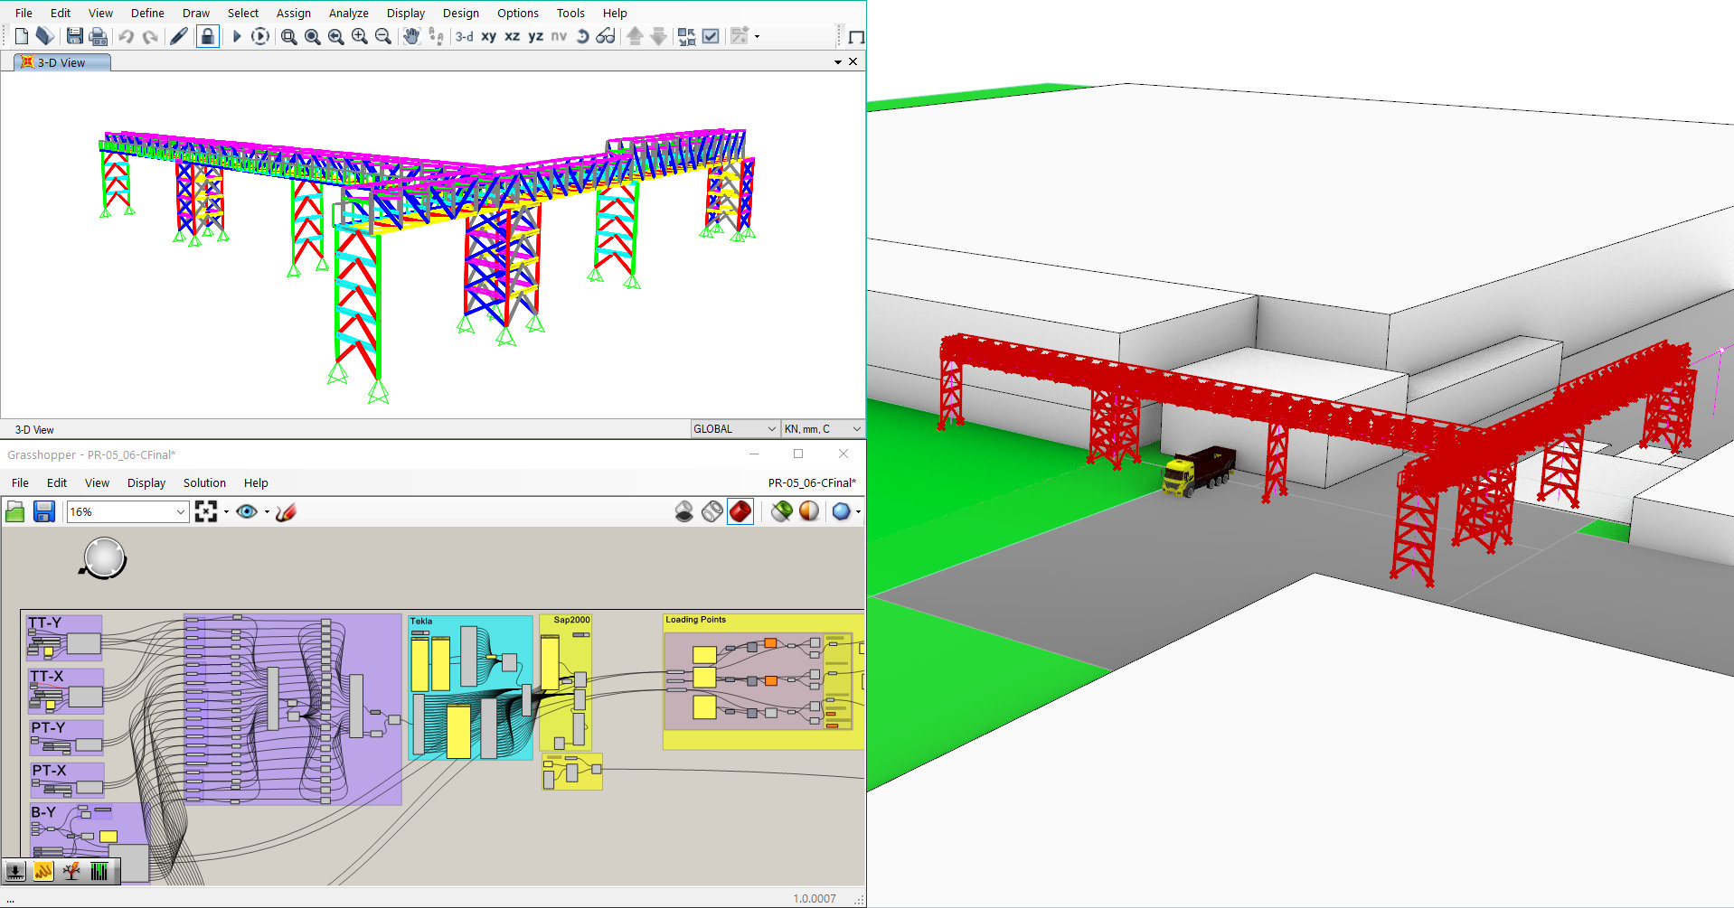This screenshot has width=1734, height=908.
Task: Switch to the xz plane view
Action: (512, 36)
